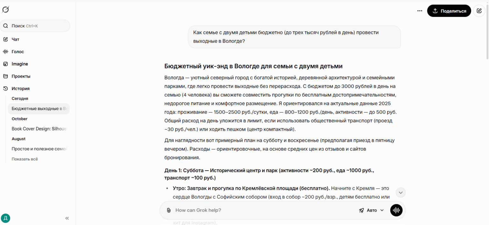Click the Сегодня history group label
This screenshot has width=489, height=225.
(x=20, y=99)
